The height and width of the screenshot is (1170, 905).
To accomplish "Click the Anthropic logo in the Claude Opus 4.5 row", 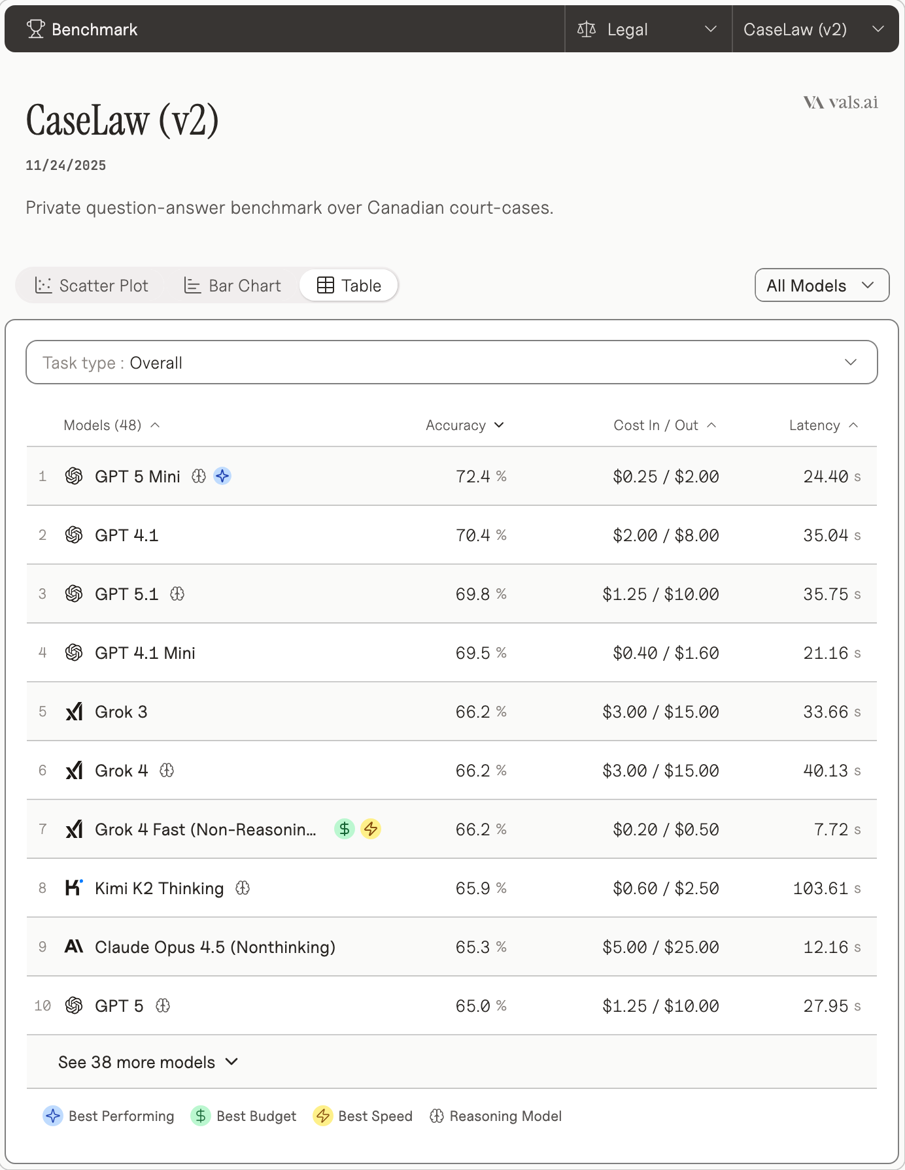I will click(x=74, y=947).
